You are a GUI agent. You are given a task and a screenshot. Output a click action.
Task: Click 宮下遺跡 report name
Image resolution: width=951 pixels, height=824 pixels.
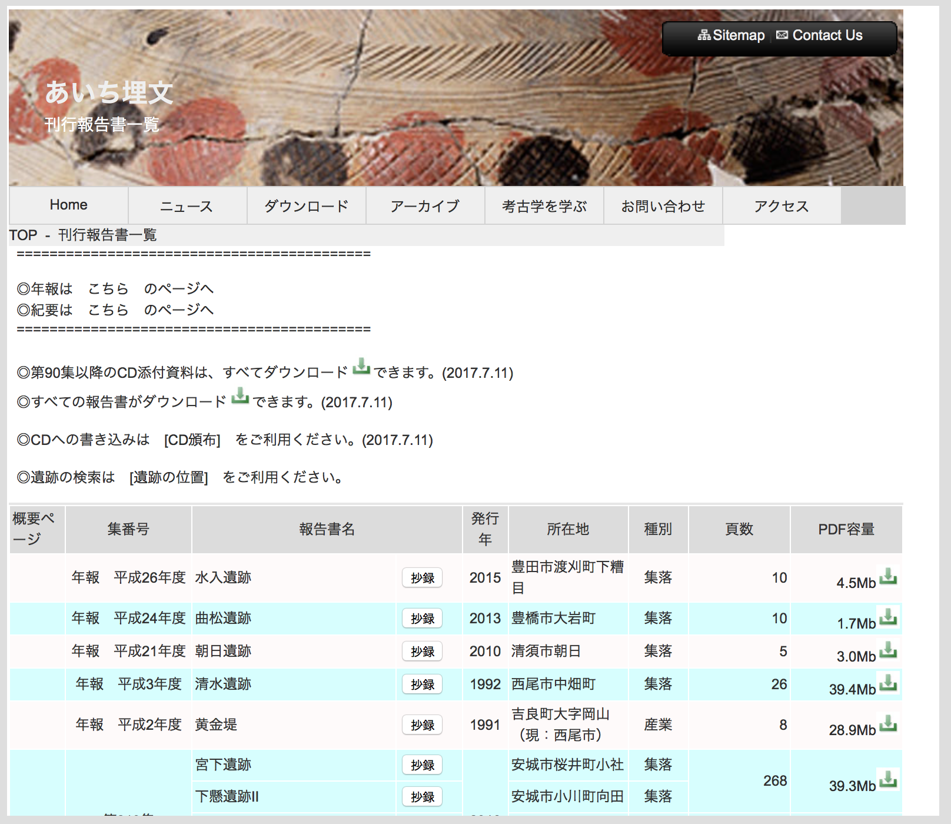[x=223, y=765]
